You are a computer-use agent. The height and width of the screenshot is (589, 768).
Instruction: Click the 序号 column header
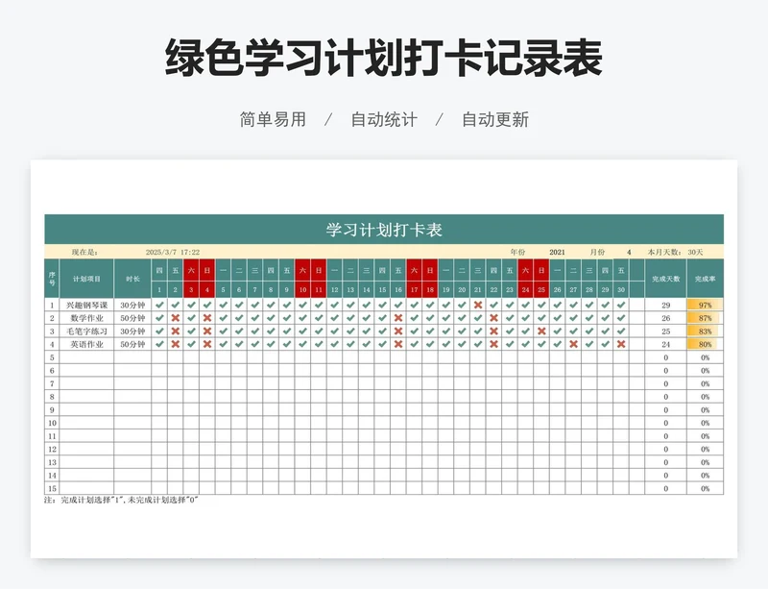[x=52, y=279]
